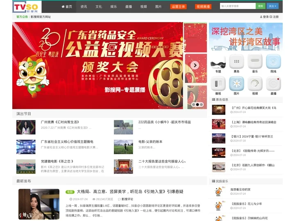Open the 首页 home menu item

click(67, 7)
